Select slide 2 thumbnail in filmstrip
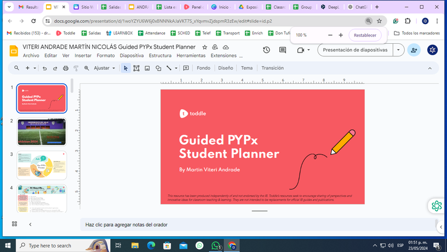Screen dimensions: 447x252 (42, 132)
